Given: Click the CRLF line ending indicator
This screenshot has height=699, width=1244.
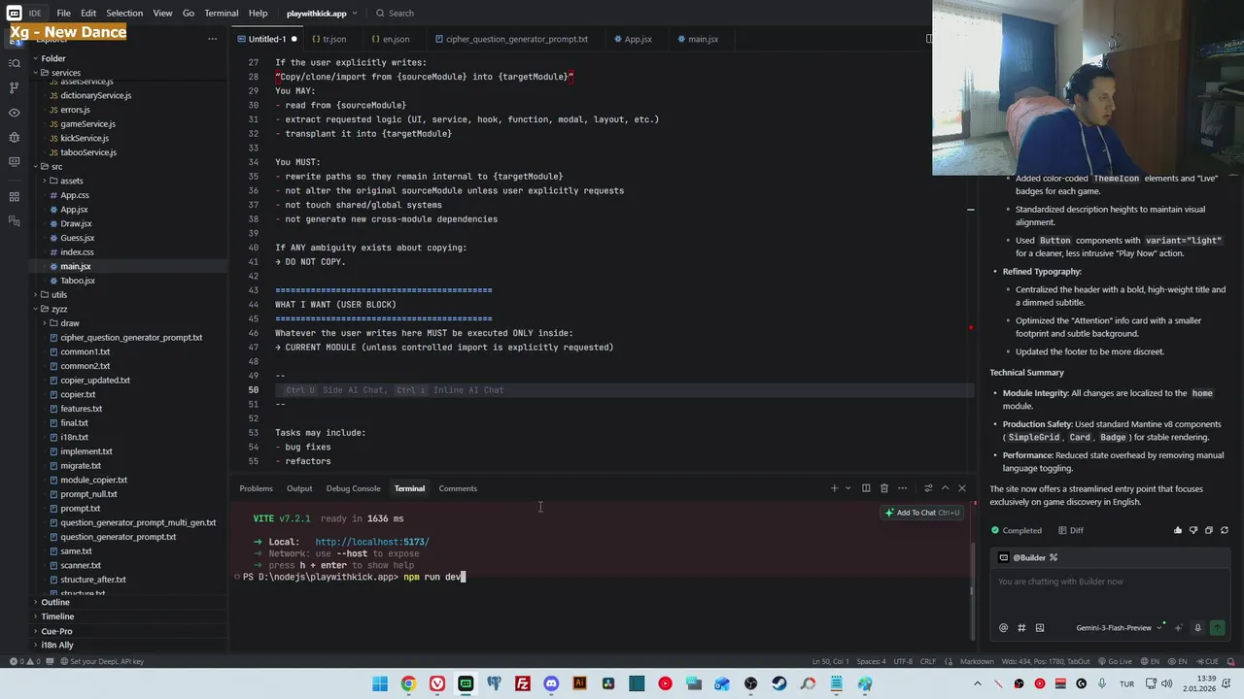Looking at the screenshot, I should [927, 661].
